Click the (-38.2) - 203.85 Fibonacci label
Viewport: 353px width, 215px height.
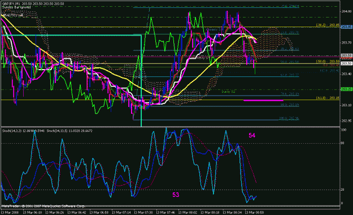[x=328, y=25]
